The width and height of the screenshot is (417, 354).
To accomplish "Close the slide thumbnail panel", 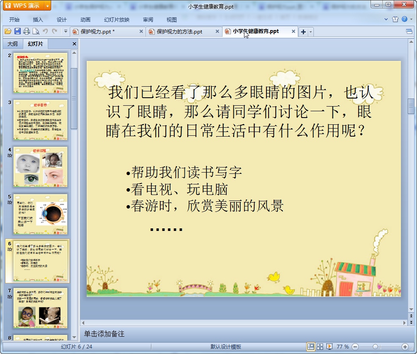I will (74, 44).
